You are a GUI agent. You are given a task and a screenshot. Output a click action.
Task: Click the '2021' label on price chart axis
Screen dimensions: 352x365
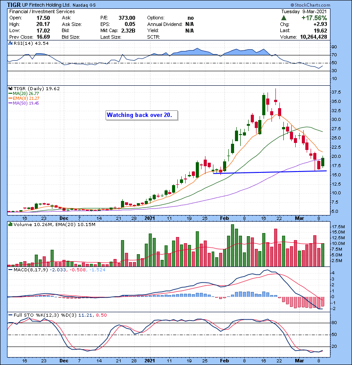[x=150, y=219]
